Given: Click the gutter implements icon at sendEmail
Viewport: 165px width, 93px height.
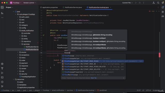Looking at the screenshot, I should click(x=44, y=35).
